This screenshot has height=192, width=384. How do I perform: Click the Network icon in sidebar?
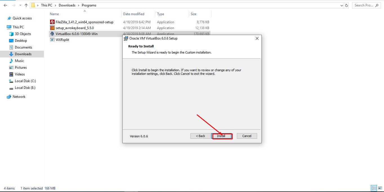[9, 97]
